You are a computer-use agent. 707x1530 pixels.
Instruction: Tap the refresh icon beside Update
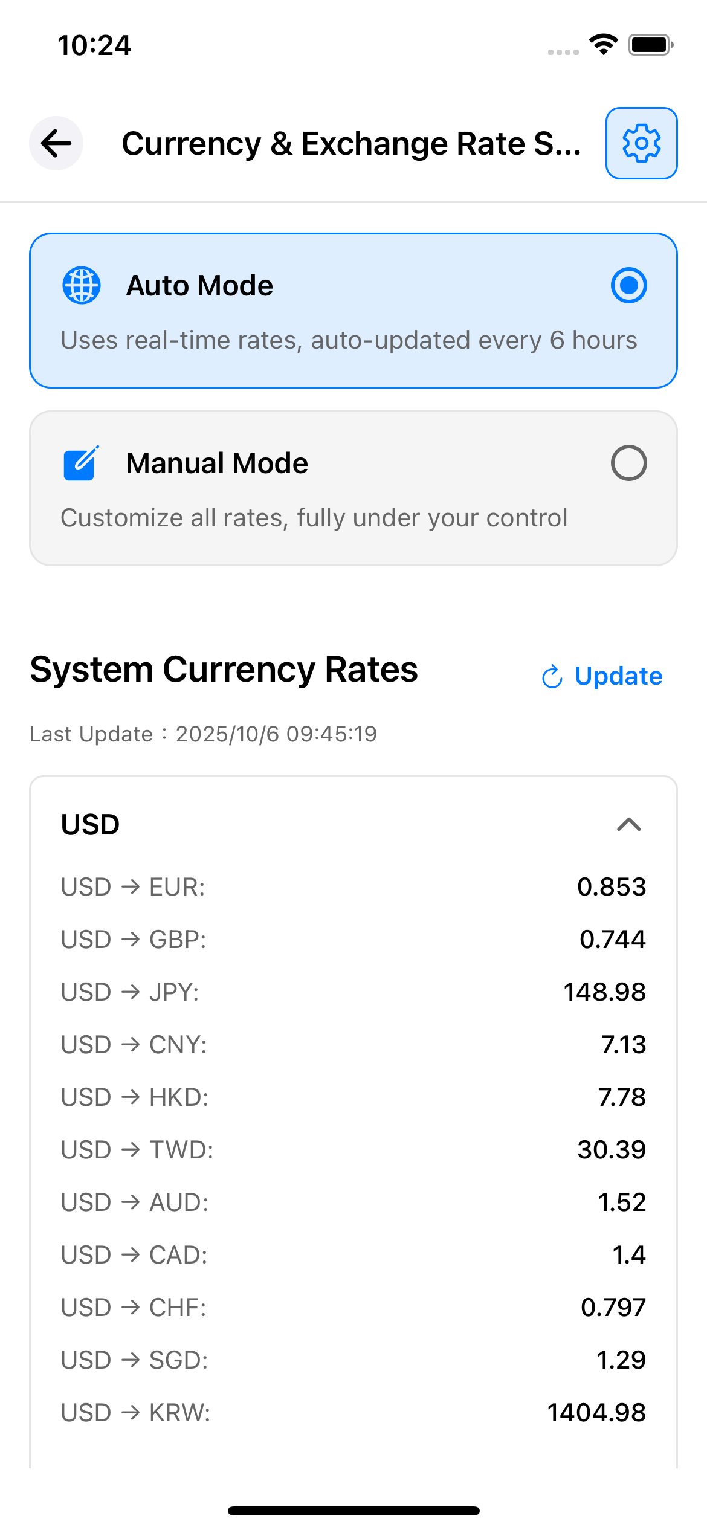[x=552, y=677]
